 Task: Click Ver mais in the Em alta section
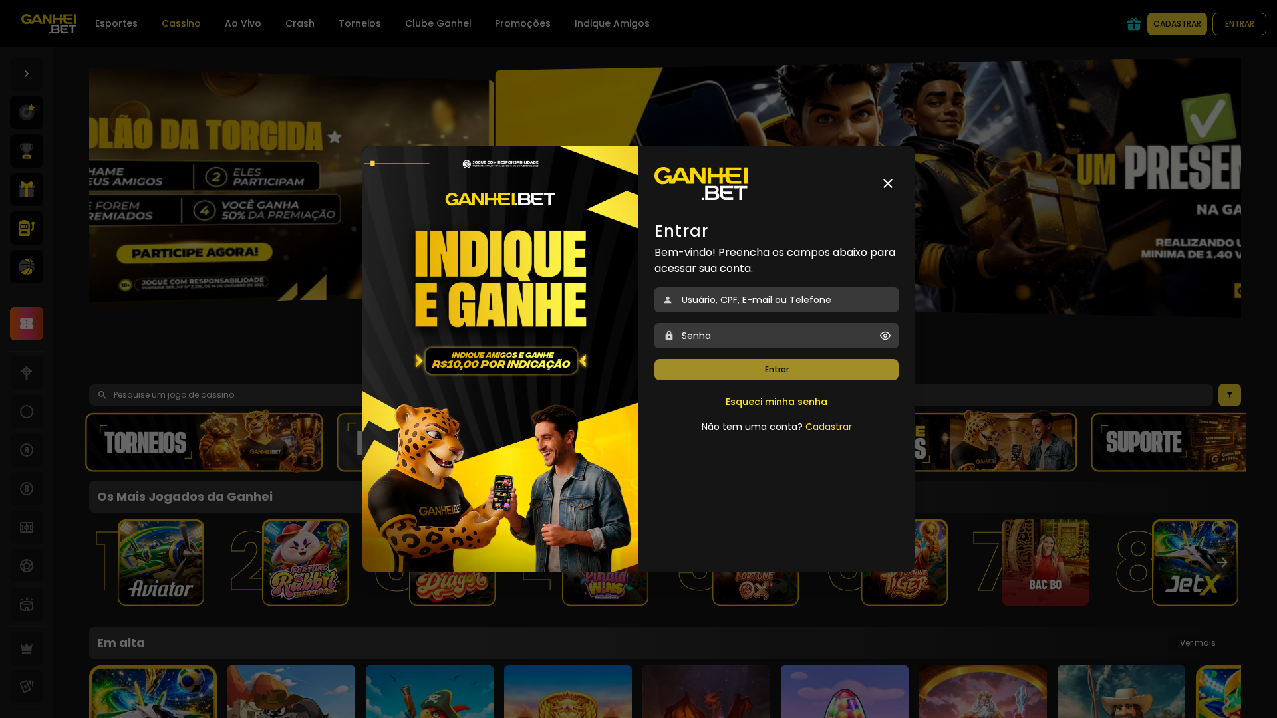coord(1197,643)
